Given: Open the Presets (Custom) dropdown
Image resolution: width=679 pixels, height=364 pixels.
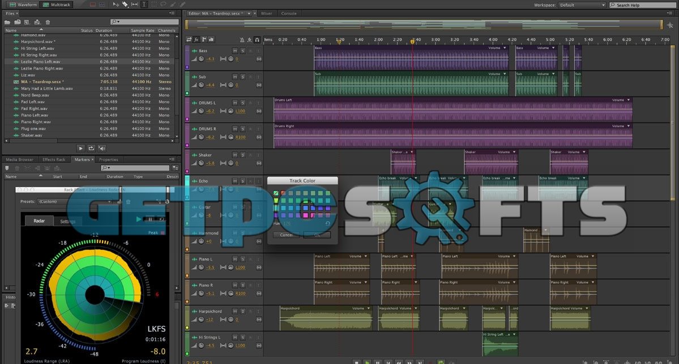Looking at the screenshot, I should point(75,201).
